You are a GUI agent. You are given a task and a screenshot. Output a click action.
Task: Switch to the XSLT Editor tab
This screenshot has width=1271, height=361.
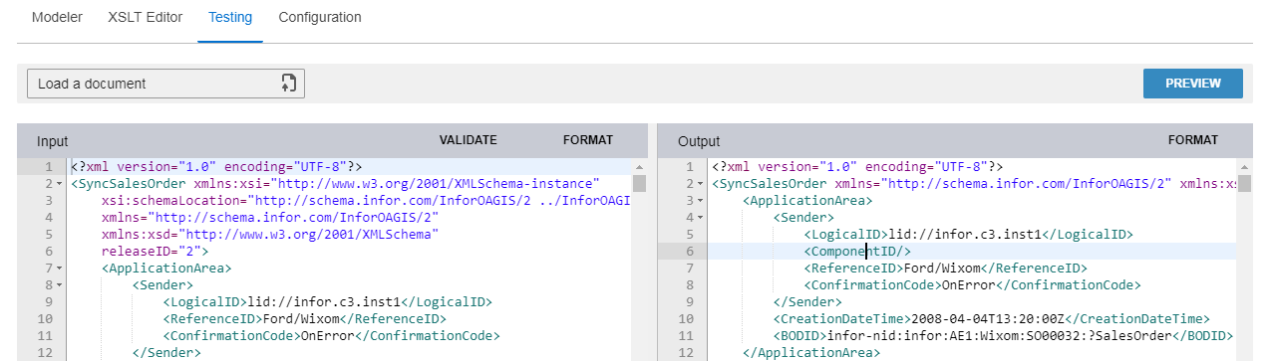(x=146, y=18)
